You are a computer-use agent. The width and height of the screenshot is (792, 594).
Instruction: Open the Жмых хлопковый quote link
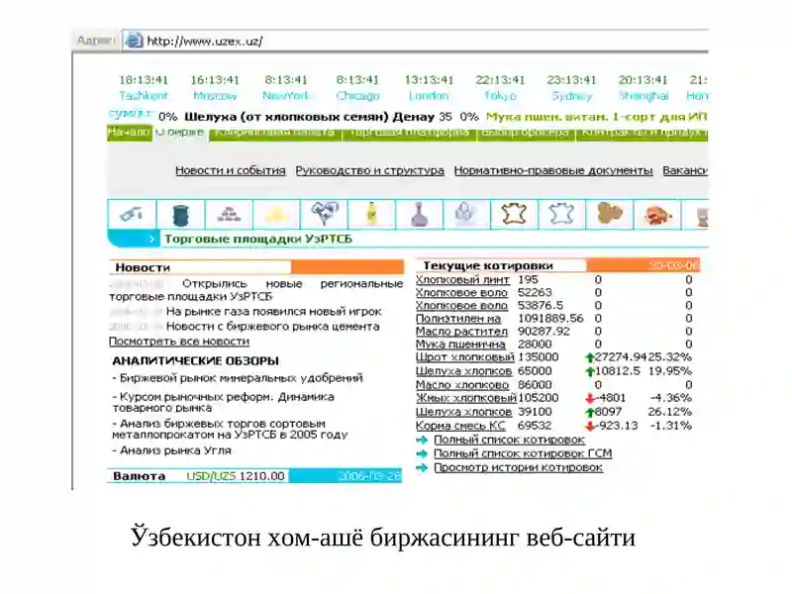coord(465,398)
